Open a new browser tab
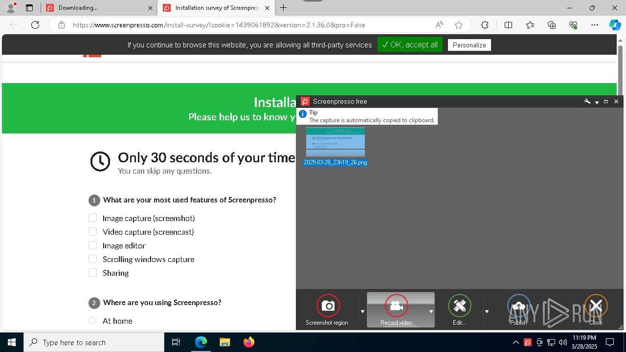 (284, 8)
